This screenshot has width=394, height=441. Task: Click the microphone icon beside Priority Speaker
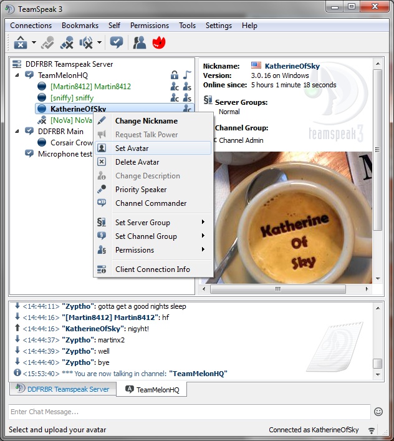102,189
